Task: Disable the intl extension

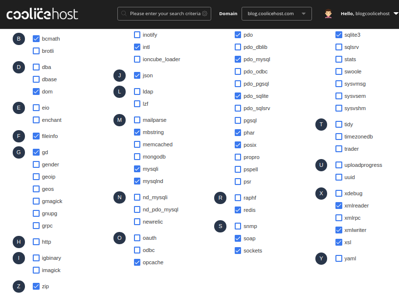Action: 137,47
